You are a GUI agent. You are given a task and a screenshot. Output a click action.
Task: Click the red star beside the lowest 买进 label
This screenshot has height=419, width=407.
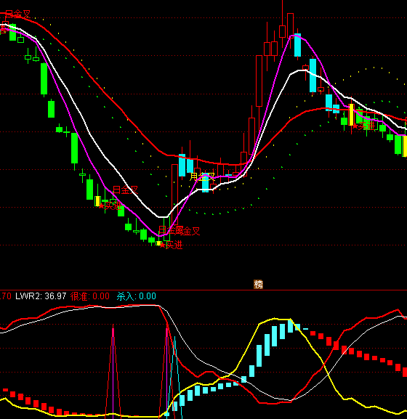163,245
